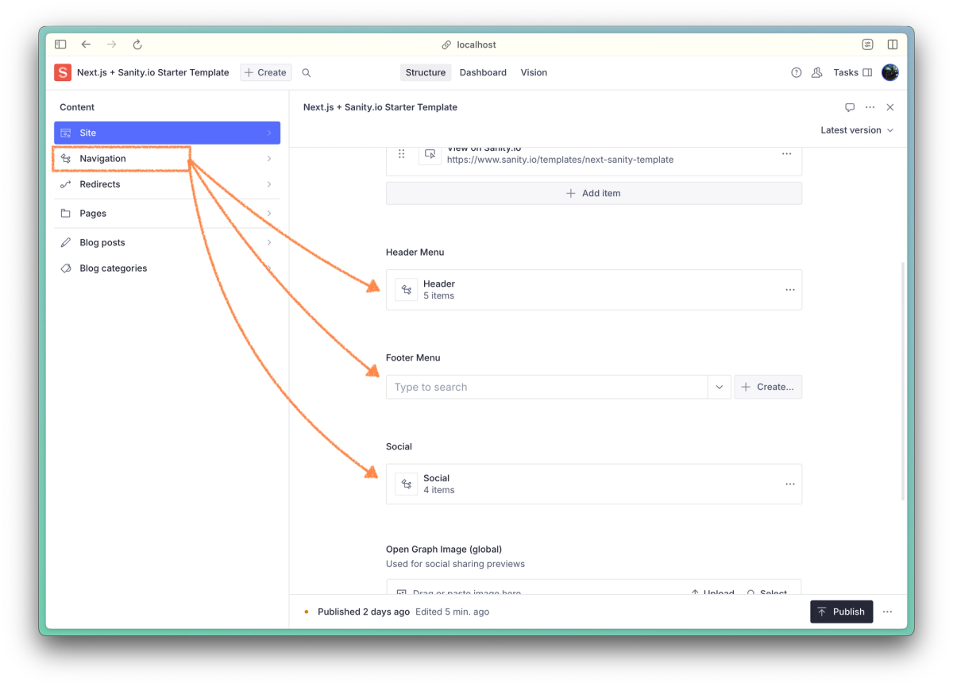This screenshot has height=687, width=953.
Task: Click the document pane vertical scrollbar
Action: click(x=903, y=381)
